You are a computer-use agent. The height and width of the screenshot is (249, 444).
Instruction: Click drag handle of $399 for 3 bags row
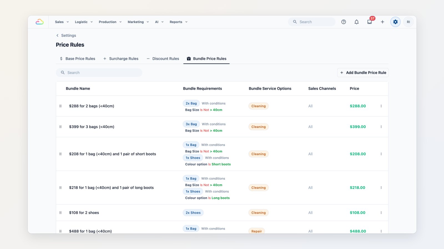(x=60, y=127)
